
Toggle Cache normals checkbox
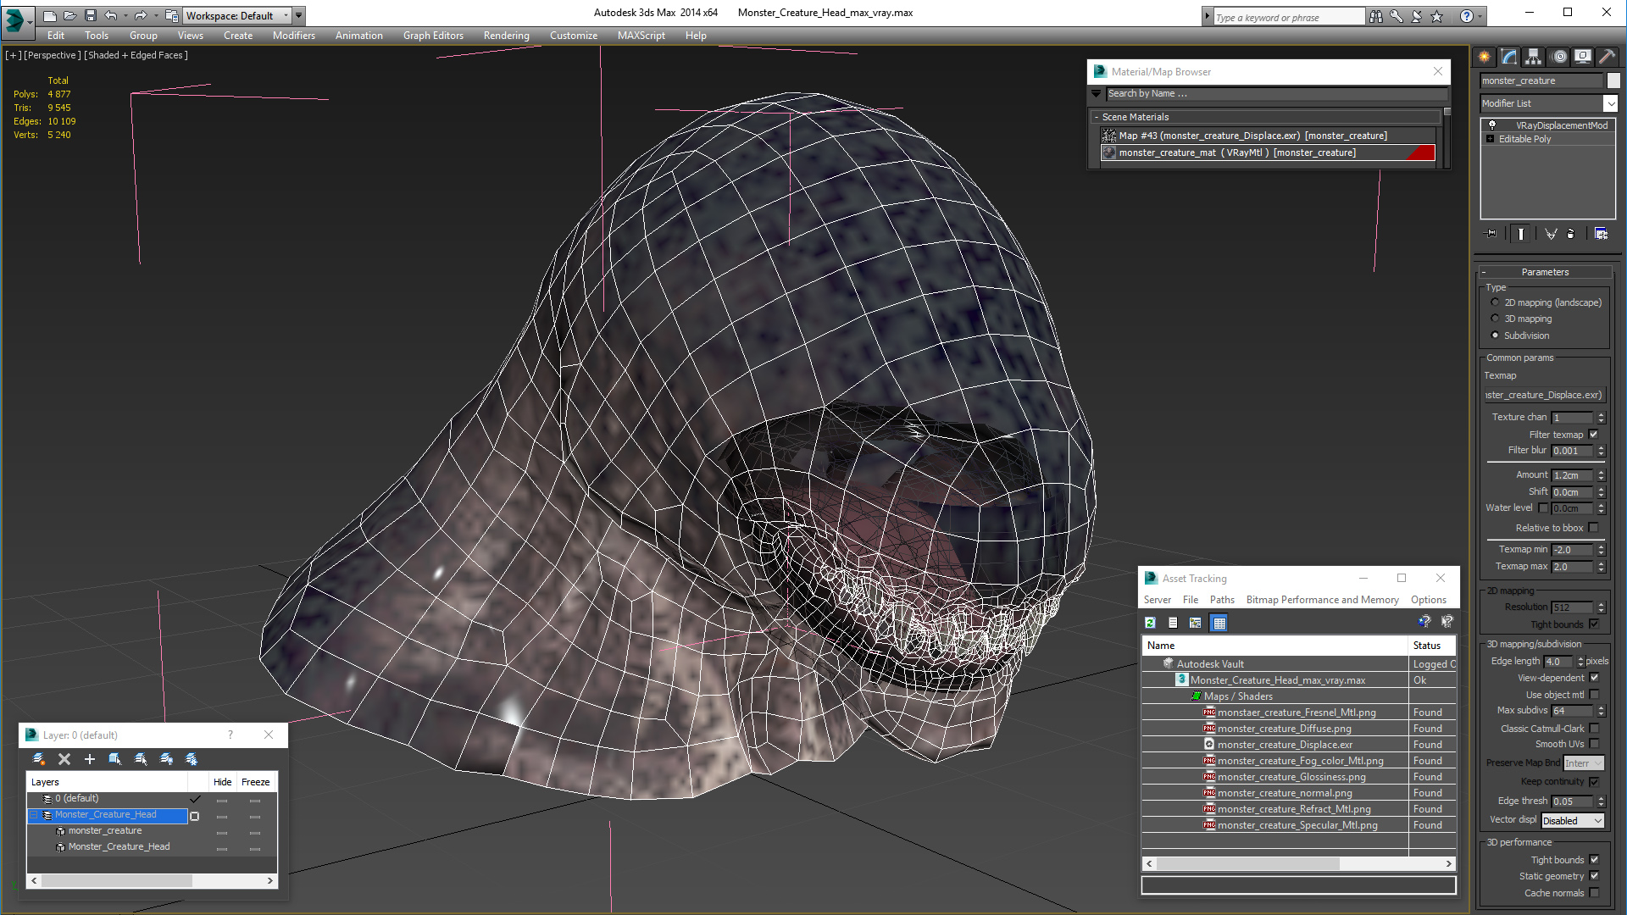[x=1594, y=893]
